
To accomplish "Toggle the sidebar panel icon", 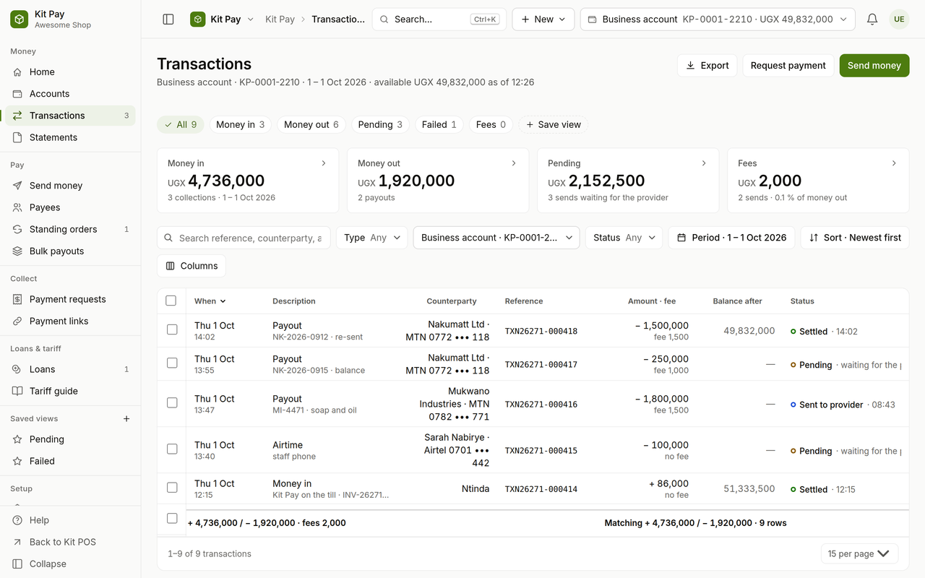I will pos(168,20).
